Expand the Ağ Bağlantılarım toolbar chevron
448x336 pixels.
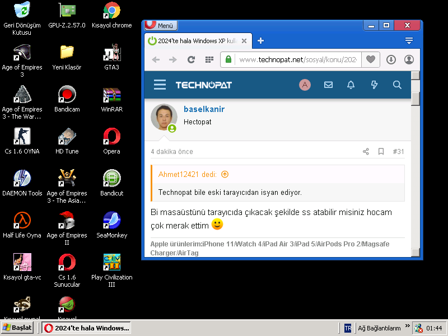(408, 326)
